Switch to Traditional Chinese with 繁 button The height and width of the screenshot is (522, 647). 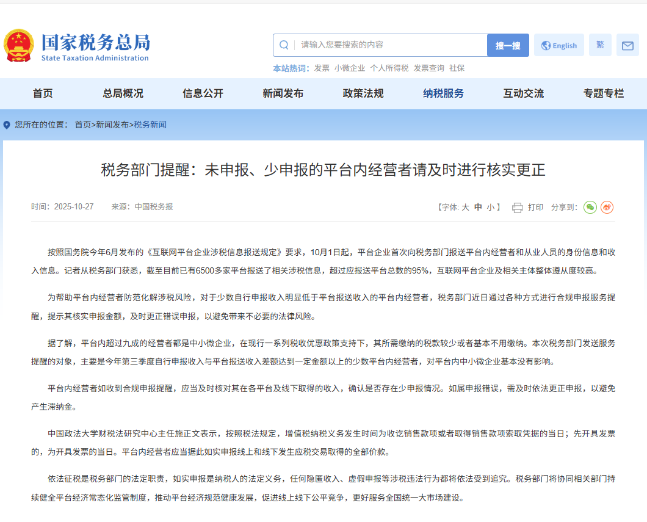coord(600,45)
